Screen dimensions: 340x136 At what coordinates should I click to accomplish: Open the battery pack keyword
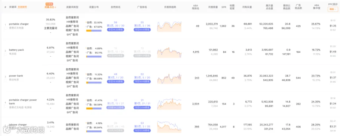17,50
